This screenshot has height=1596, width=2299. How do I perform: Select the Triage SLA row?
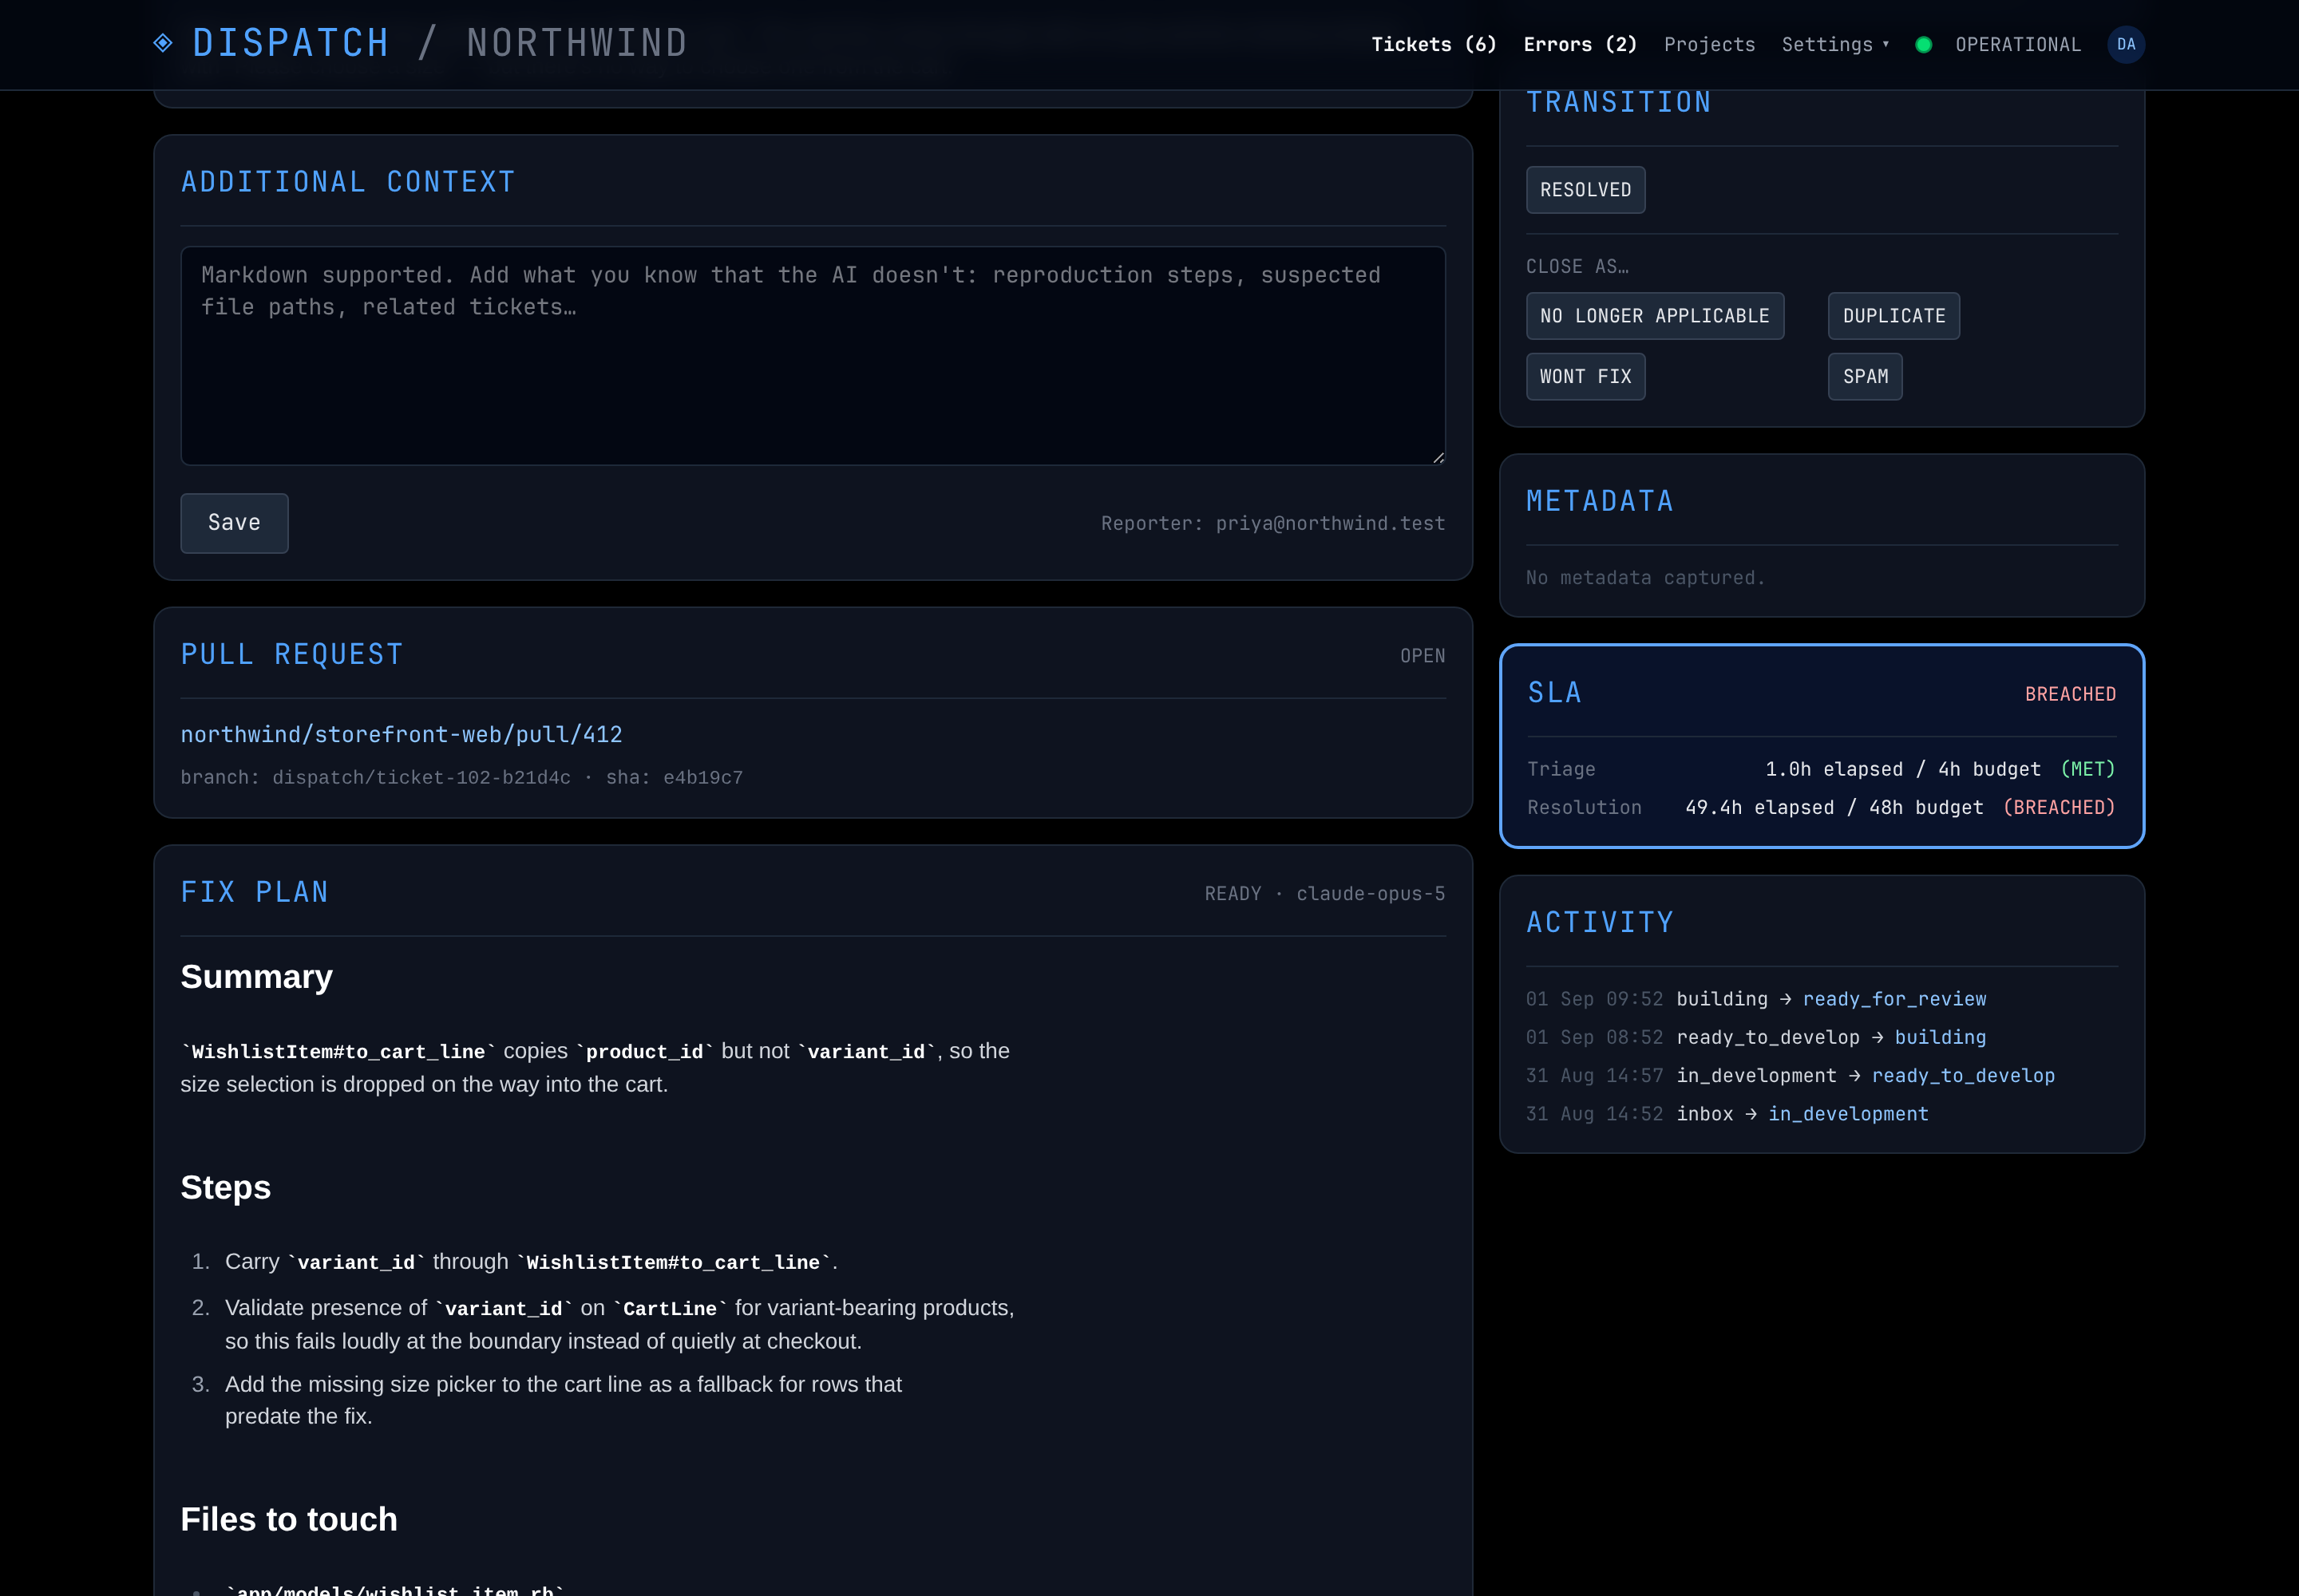[1821, 769]
